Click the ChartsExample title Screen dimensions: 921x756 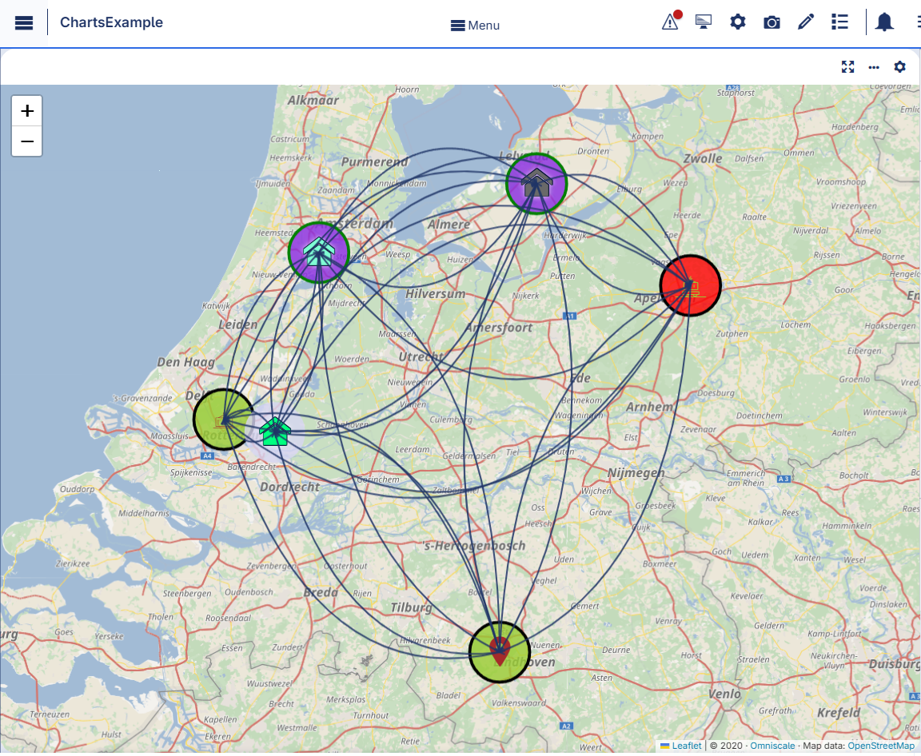[x=111, y=22]
